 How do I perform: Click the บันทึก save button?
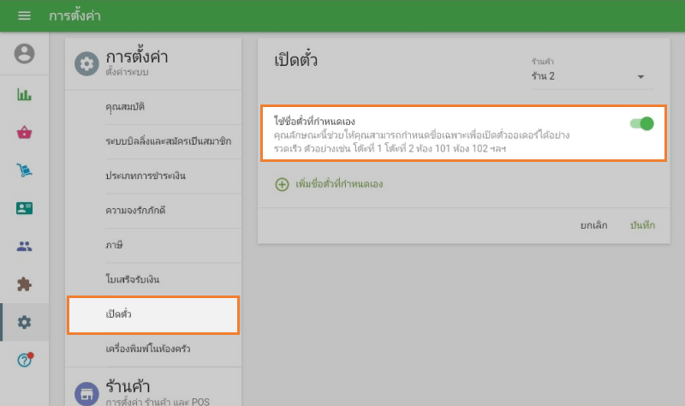click(642, 225)
